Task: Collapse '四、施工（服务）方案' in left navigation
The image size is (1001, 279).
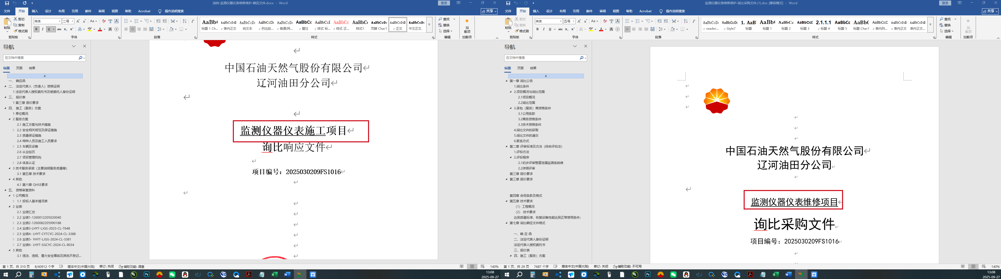Action: tap(5, 108)
